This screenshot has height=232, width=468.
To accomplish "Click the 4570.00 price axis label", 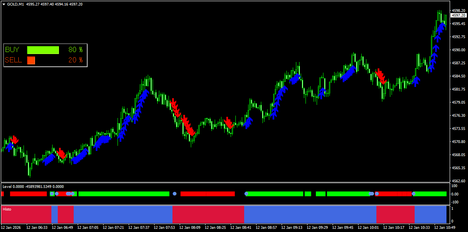I will coord(458,142).
